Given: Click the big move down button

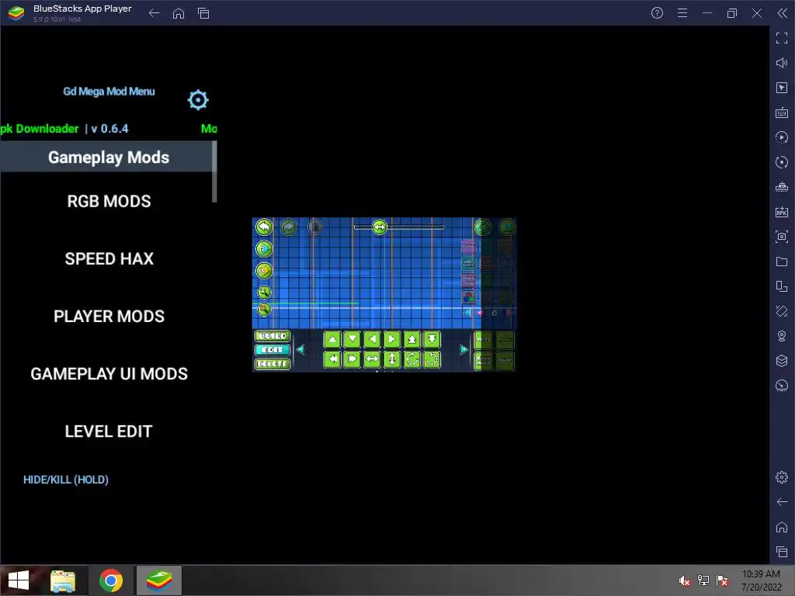Looking at the screenshot, I should click(x=432, y=340).
